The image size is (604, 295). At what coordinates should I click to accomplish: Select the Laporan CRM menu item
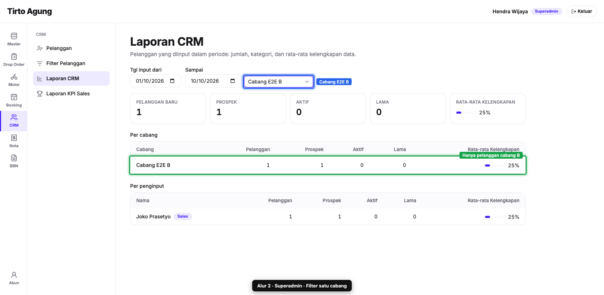click(x=71, y=78)
